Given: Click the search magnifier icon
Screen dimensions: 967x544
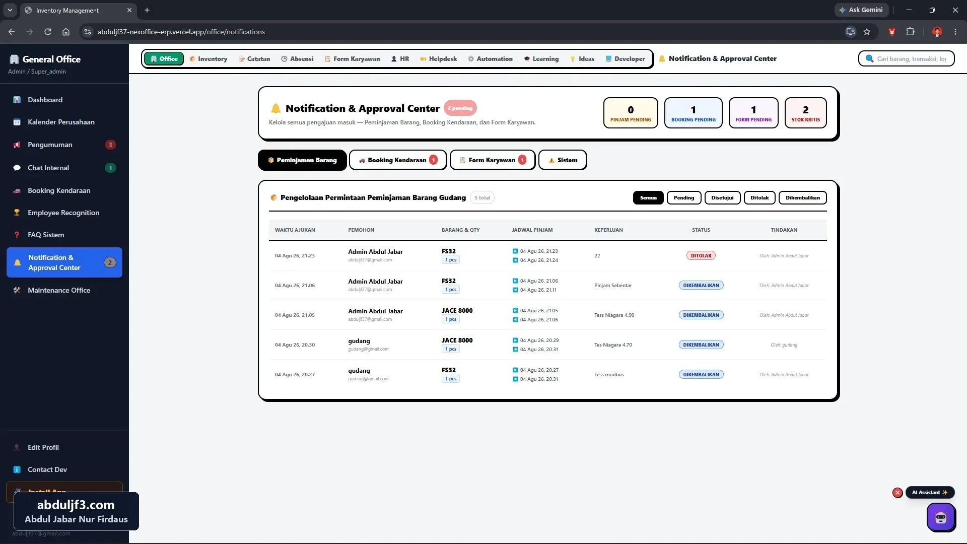Looking at the screenshot, I should tap(869, 58).
